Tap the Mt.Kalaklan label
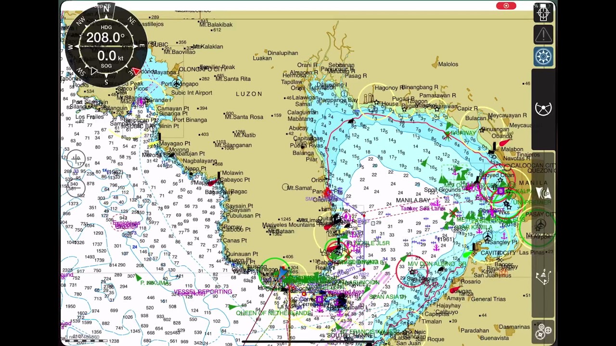This screenshot has height=346, width=616. (208, 47)
